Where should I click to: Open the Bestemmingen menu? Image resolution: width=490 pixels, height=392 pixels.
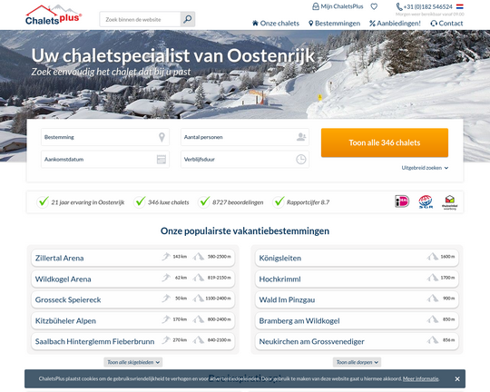[x=334, y=23]
